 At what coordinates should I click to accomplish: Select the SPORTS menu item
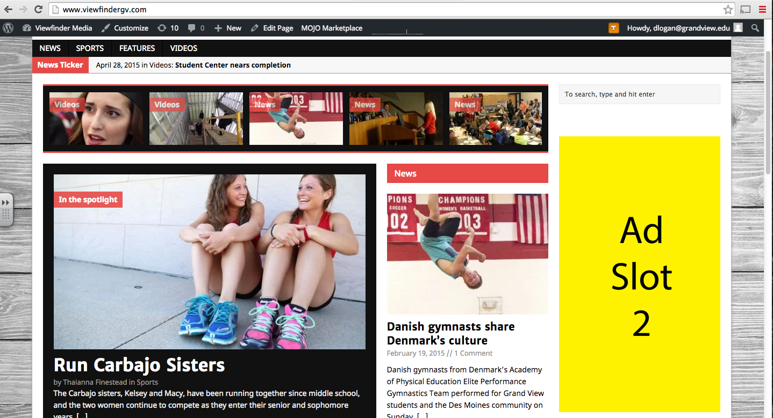[x=90, y=48]
